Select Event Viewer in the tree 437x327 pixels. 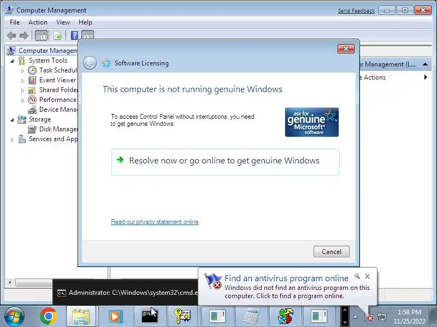(x=57, y=80)
